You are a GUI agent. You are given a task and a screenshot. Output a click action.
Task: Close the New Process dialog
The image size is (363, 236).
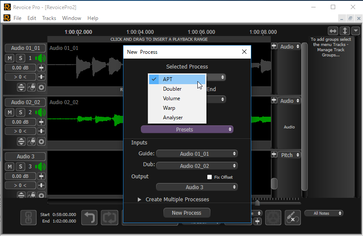[244, 52]
